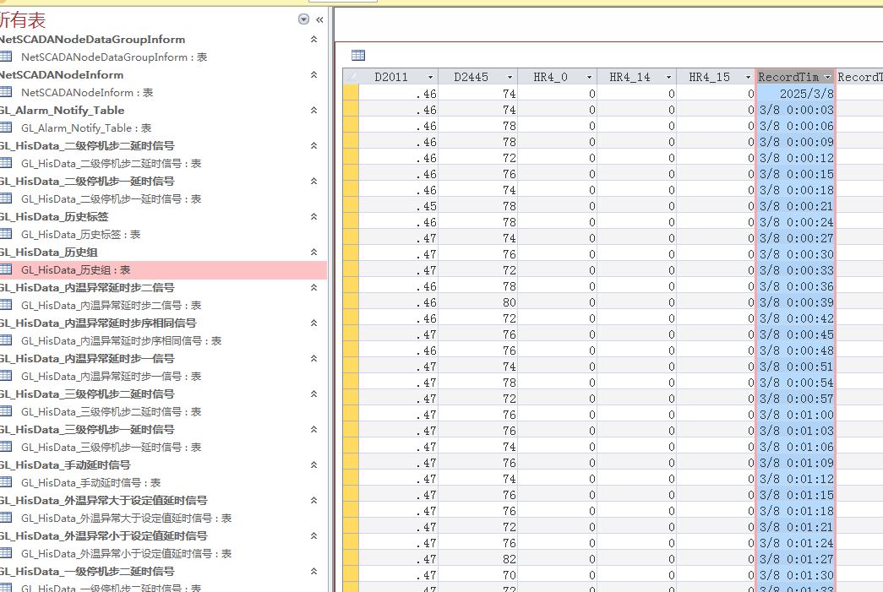Open the HR4_15 column filter dropdown
Screen dimensions: 883x592
pos(747,78)
